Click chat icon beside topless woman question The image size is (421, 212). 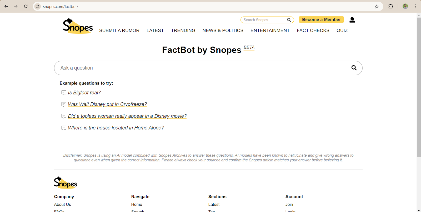pyautogui.click(x=64, y=116)
